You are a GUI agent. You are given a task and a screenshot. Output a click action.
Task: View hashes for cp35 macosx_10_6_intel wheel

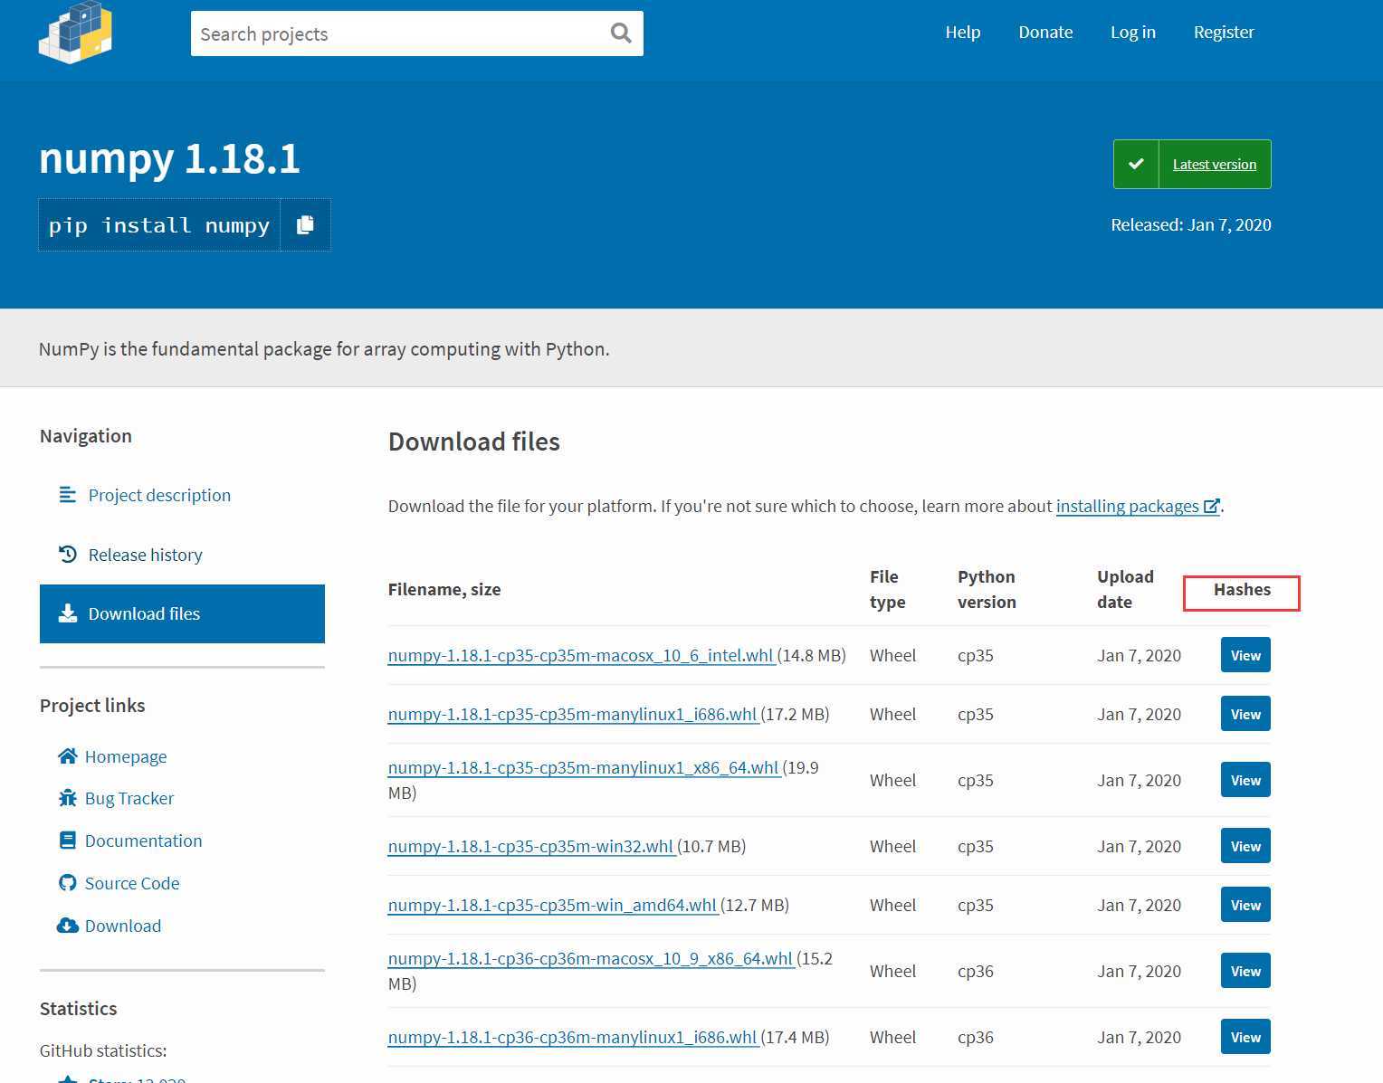point(1245,655)
